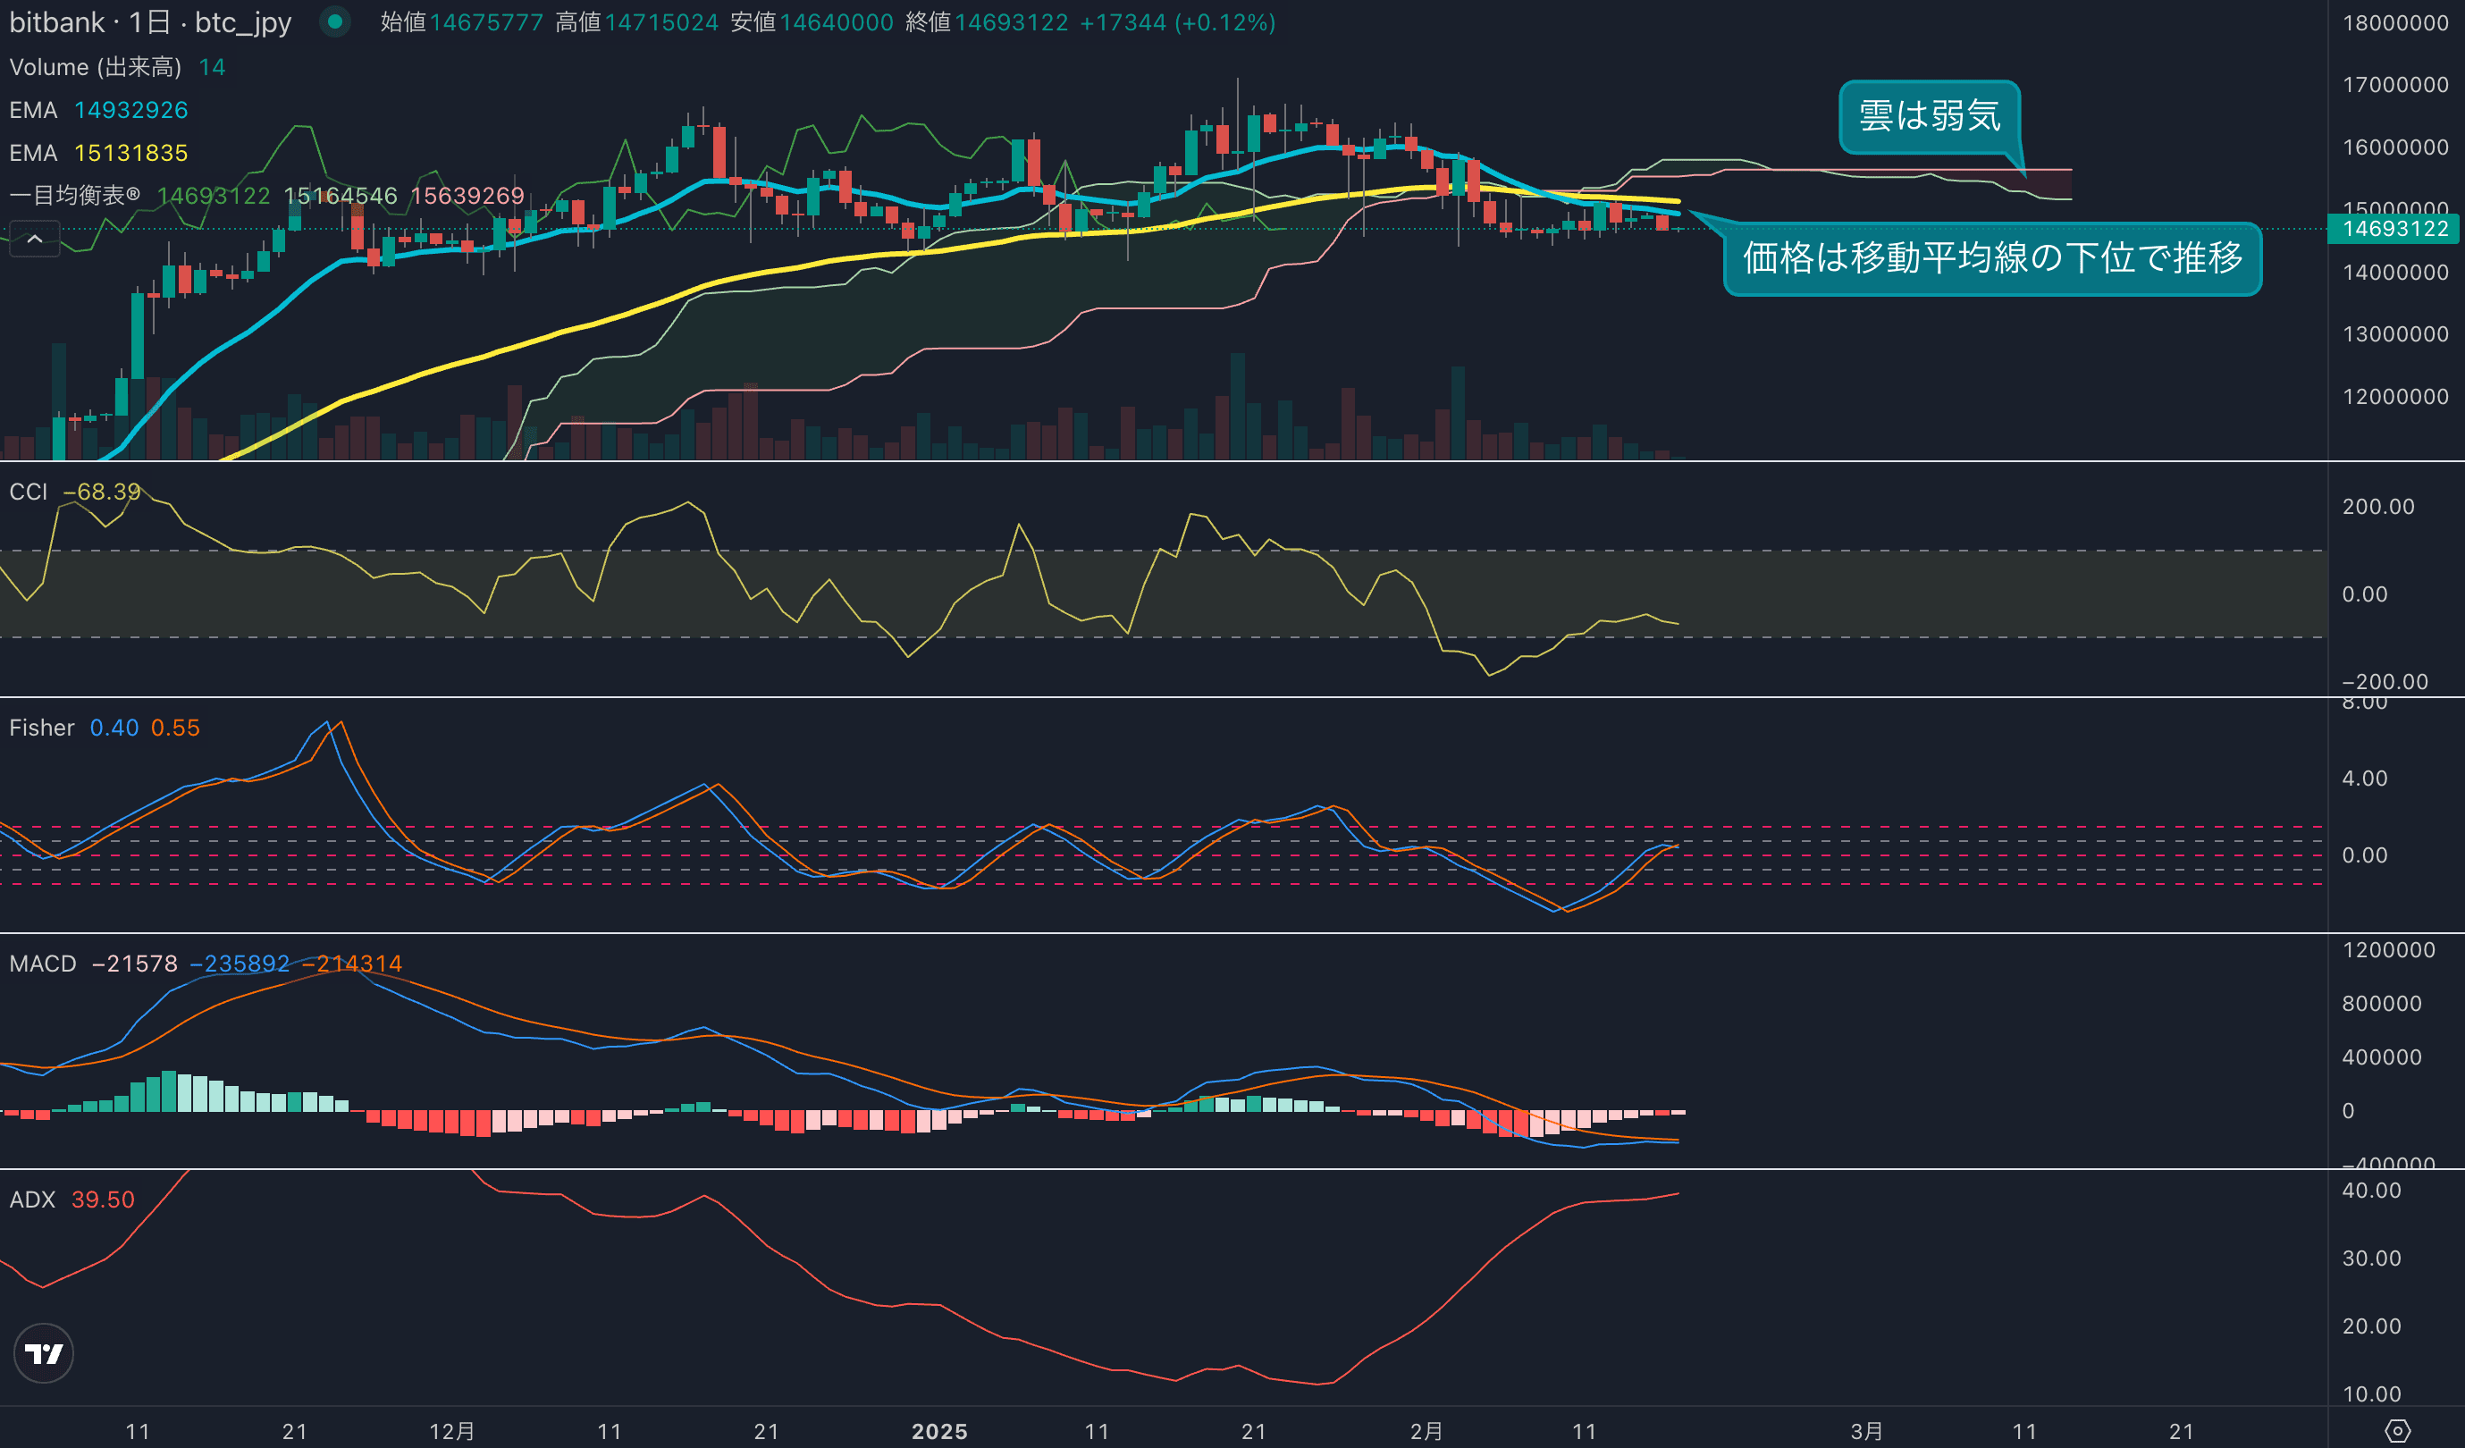Click the green market status dot
Viewport: 2465px width, 1448px height.
tap(334, 21)
